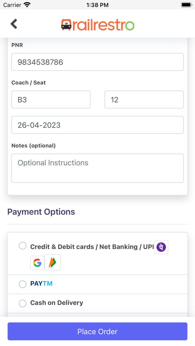Tap the Payment Options heading

pyautogui.click(x=41, y=212)
